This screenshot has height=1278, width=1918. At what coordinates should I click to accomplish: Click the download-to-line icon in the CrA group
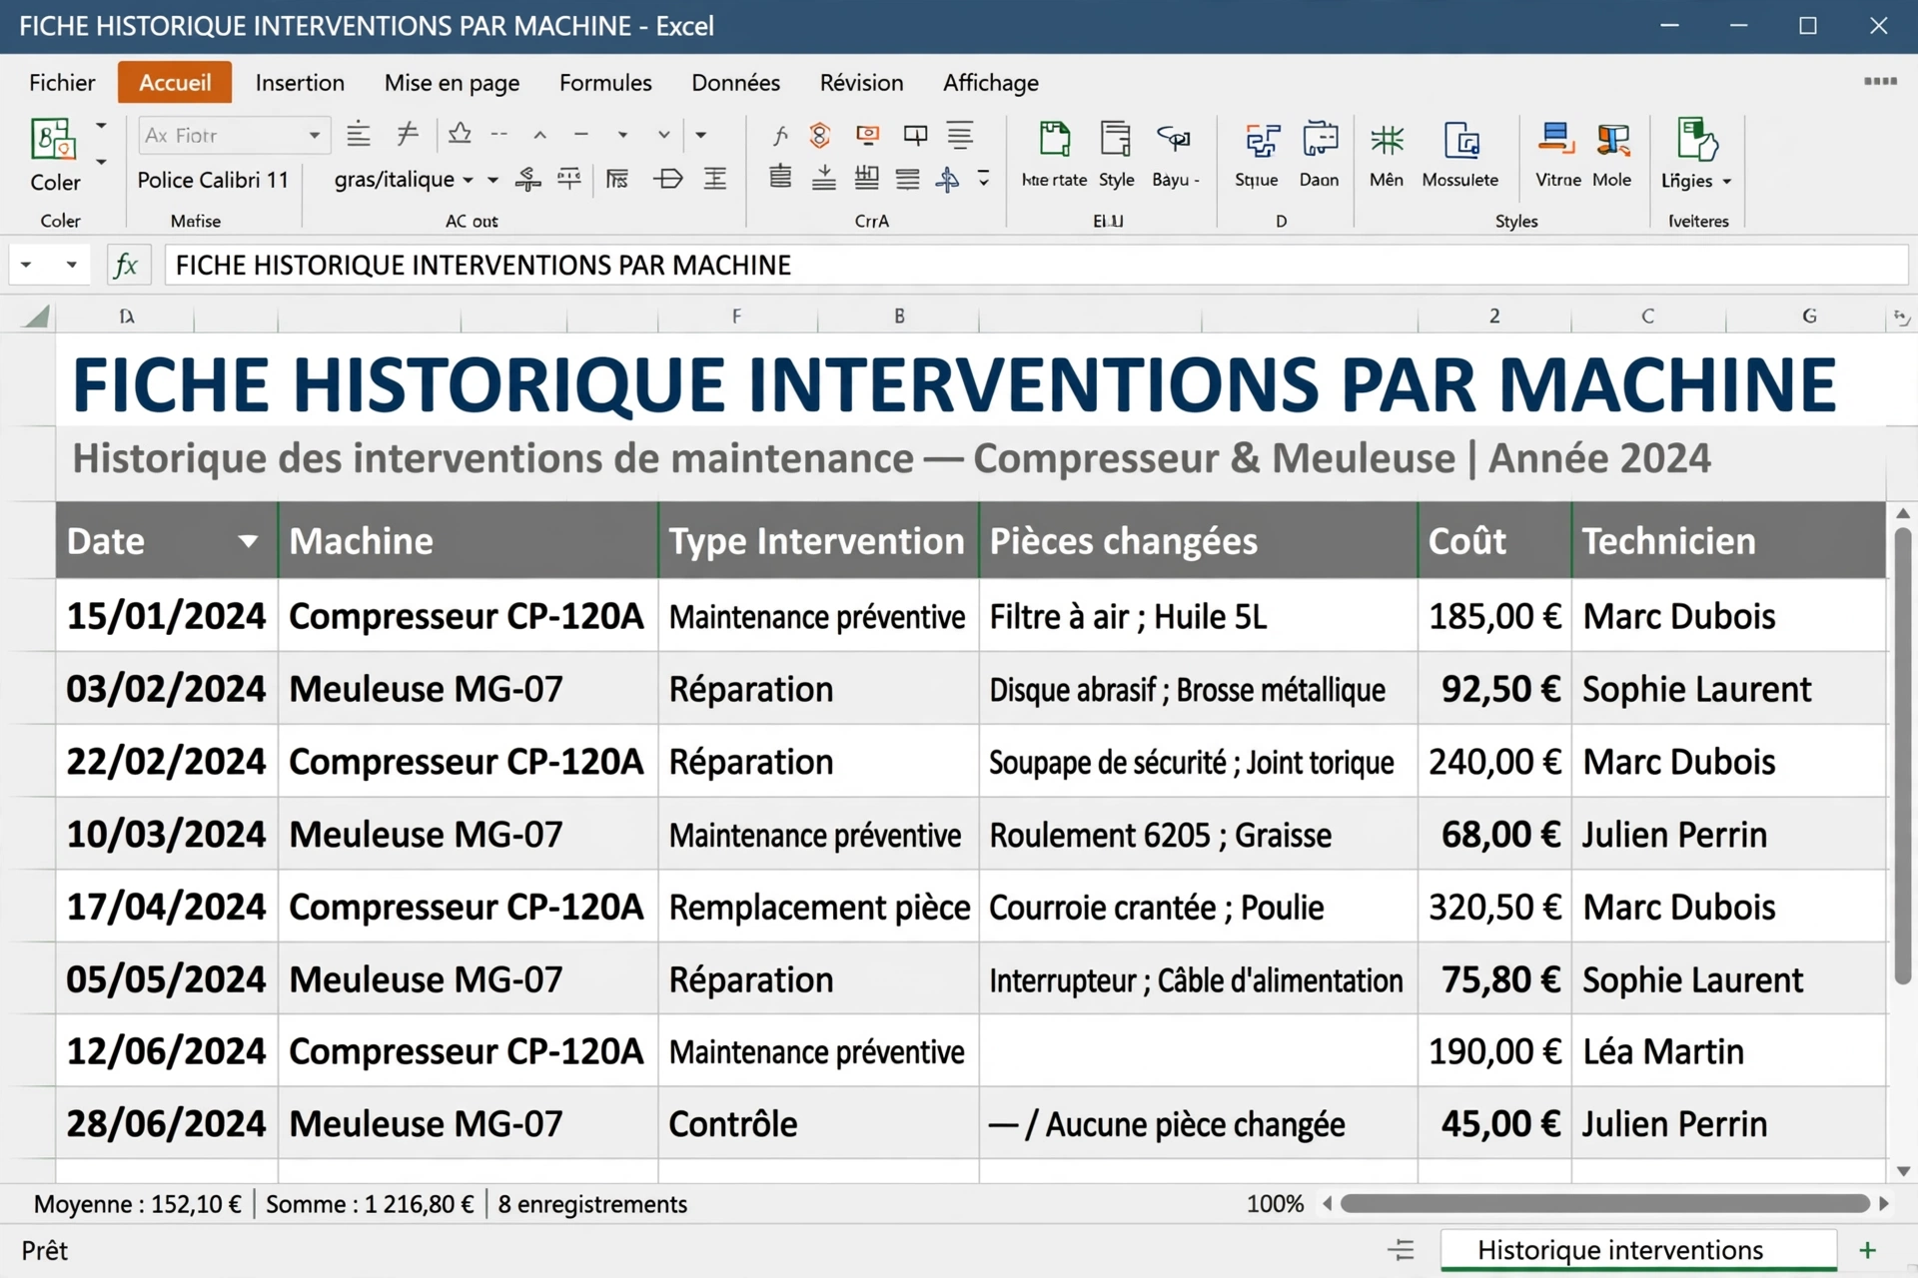pyautogui.click(x=824, y=179)
